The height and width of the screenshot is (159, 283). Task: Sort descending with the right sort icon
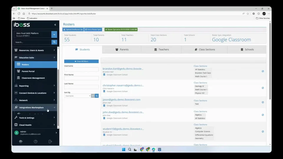97,96
